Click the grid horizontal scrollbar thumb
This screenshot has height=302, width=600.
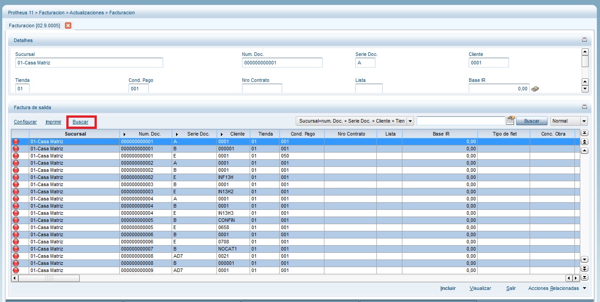click(49, 278)
